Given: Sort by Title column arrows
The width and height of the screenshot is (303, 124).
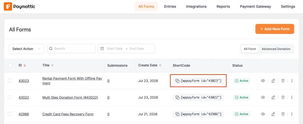Looking at the screenshot, I should coord(52,65).
